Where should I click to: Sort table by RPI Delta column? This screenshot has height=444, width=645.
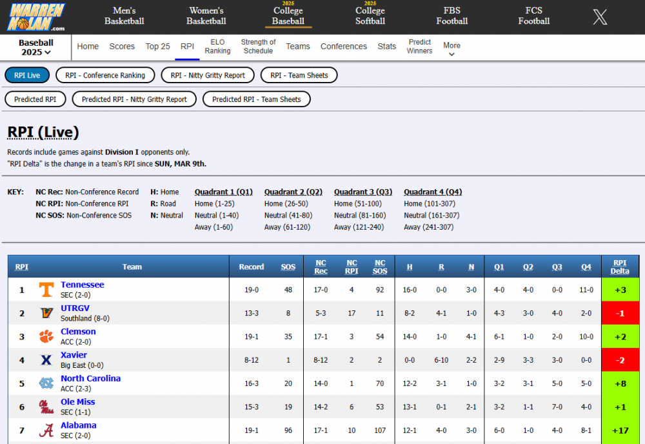[x=620, y=267]
